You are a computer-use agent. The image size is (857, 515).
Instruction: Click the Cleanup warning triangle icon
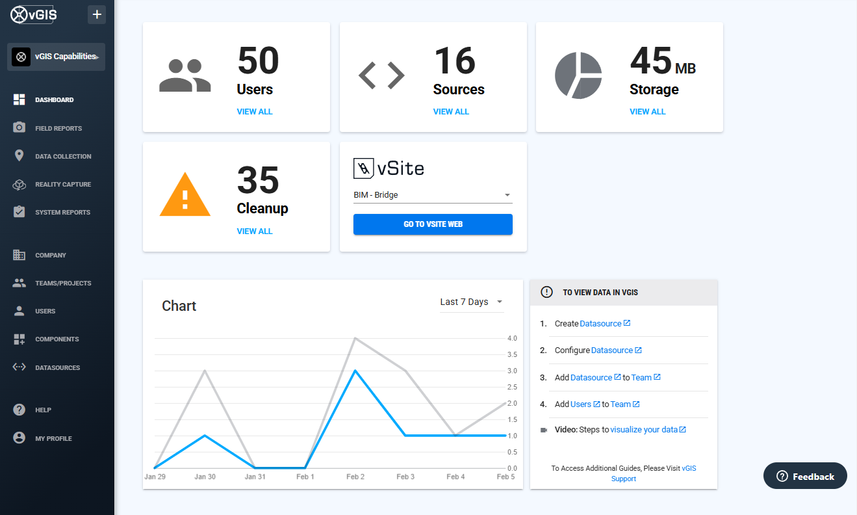tap(185, 194)
